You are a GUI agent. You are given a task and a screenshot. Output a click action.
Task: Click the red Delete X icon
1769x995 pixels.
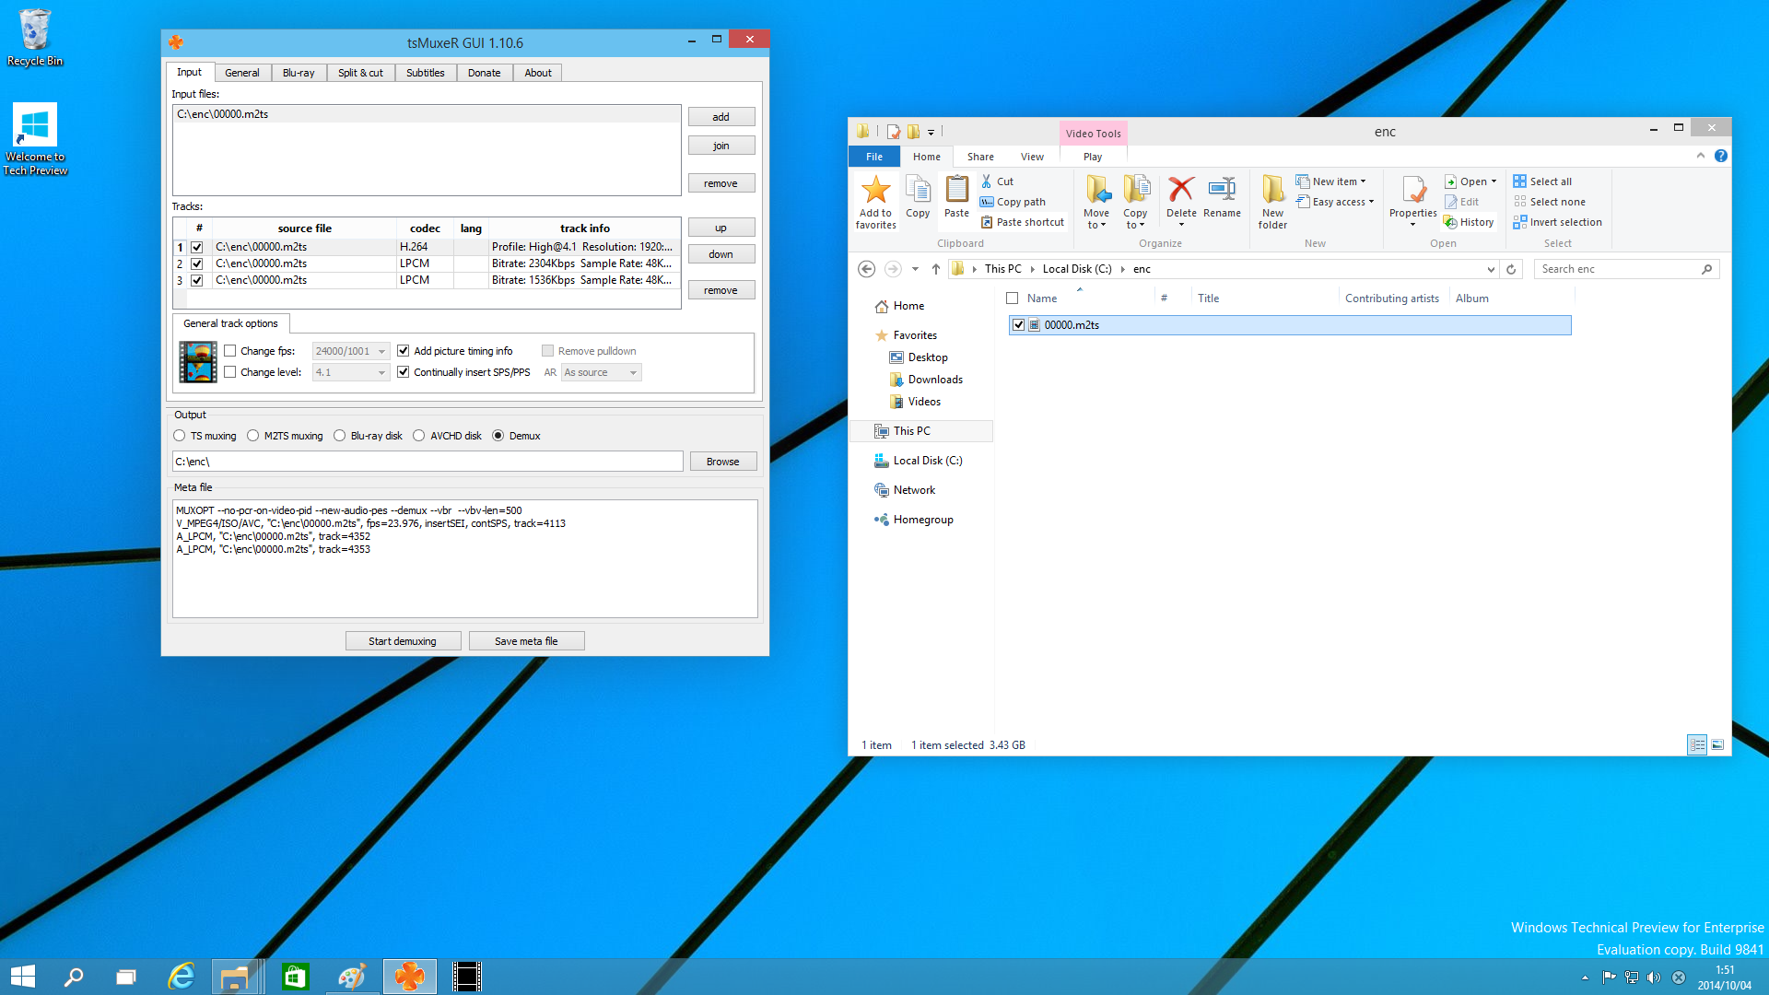point(1181,190)
